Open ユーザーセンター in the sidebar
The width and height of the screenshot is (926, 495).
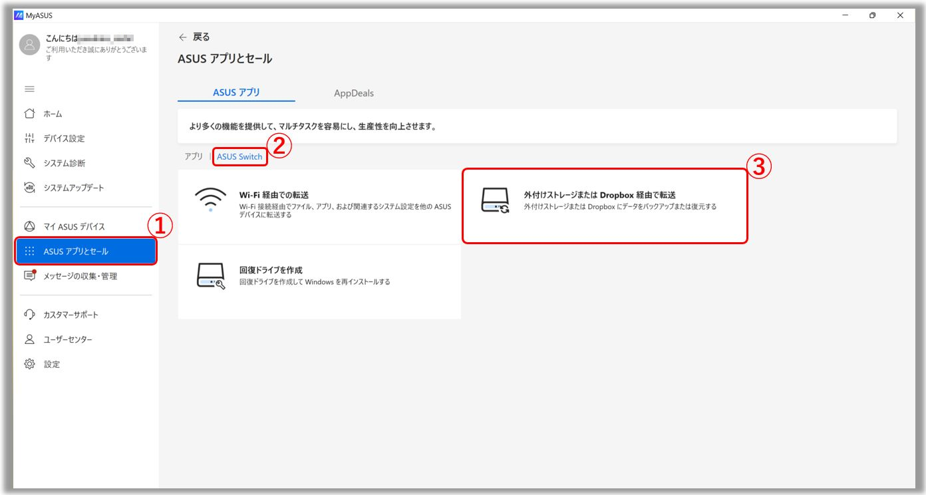click(86, 339)
